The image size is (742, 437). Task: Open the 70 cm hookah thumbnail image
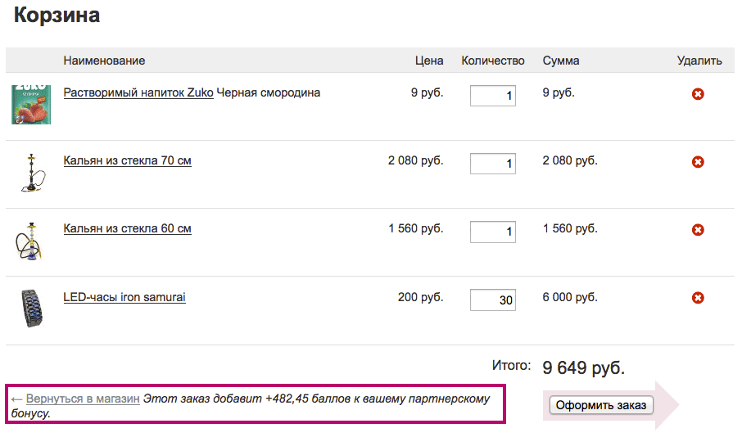32,173
